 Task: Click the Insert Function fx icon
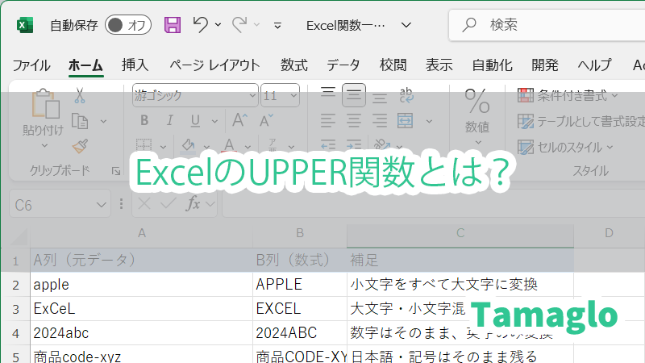coord(193,205)
